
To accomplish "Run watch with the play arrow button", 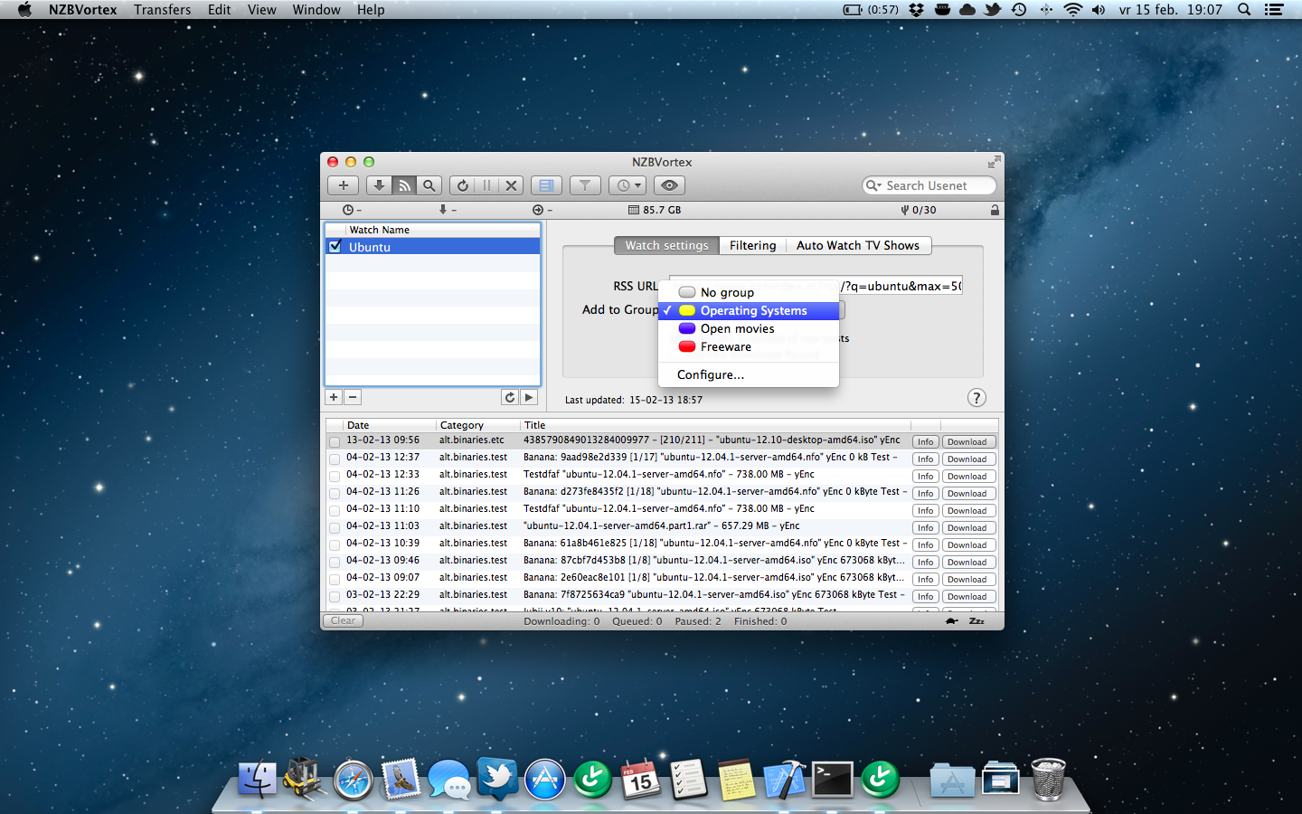I will click(x=529, y=397).
